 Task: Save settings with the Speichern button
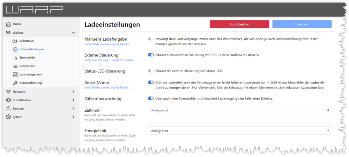tap(302, 24)
